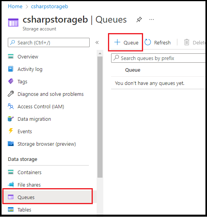Open Containers under Data storage
207x217 pixels.
[30, 172]
